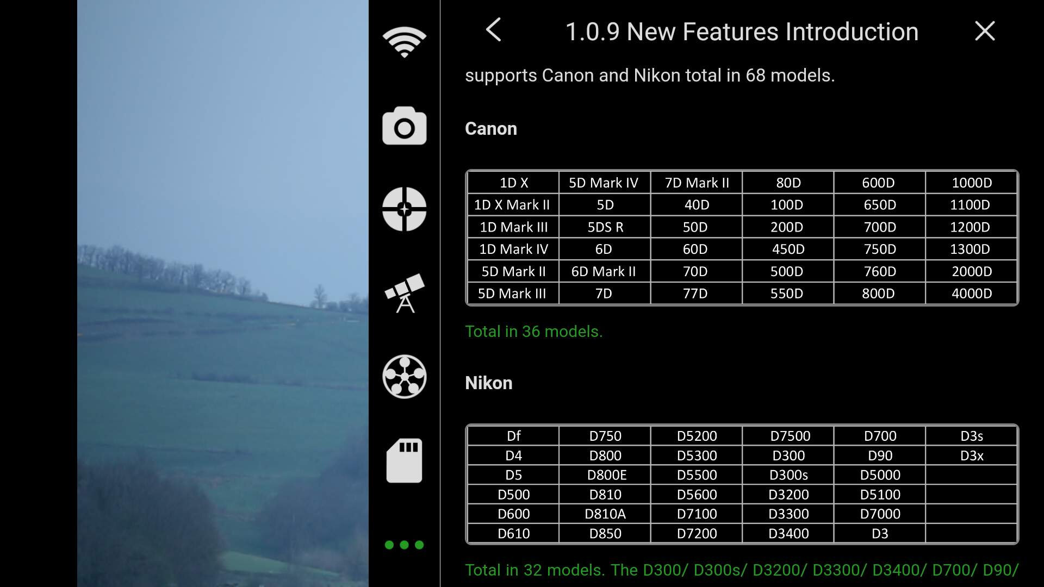Select the 'D7500' Nikon cell
This screenshot has height=587, width=1044.
pyautogui.click(x=788, y=436)
